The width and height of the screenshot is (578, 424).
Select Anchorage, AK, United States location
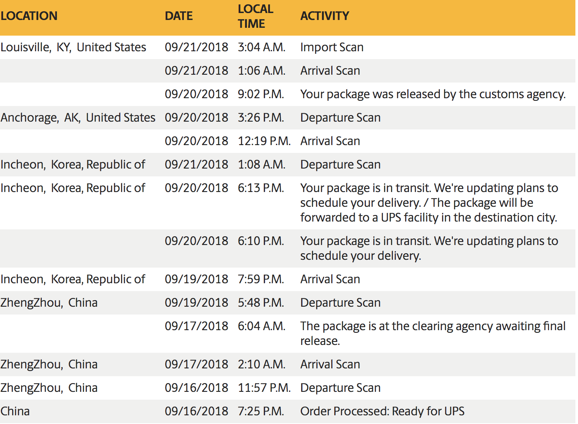coord(78,118)
